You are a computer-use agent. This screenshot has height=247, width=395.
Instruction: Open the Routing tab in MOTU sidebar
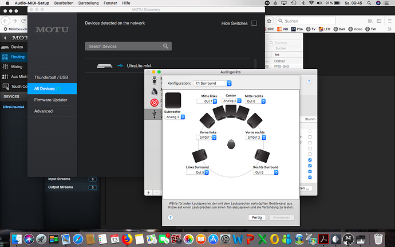coord(14,57)
